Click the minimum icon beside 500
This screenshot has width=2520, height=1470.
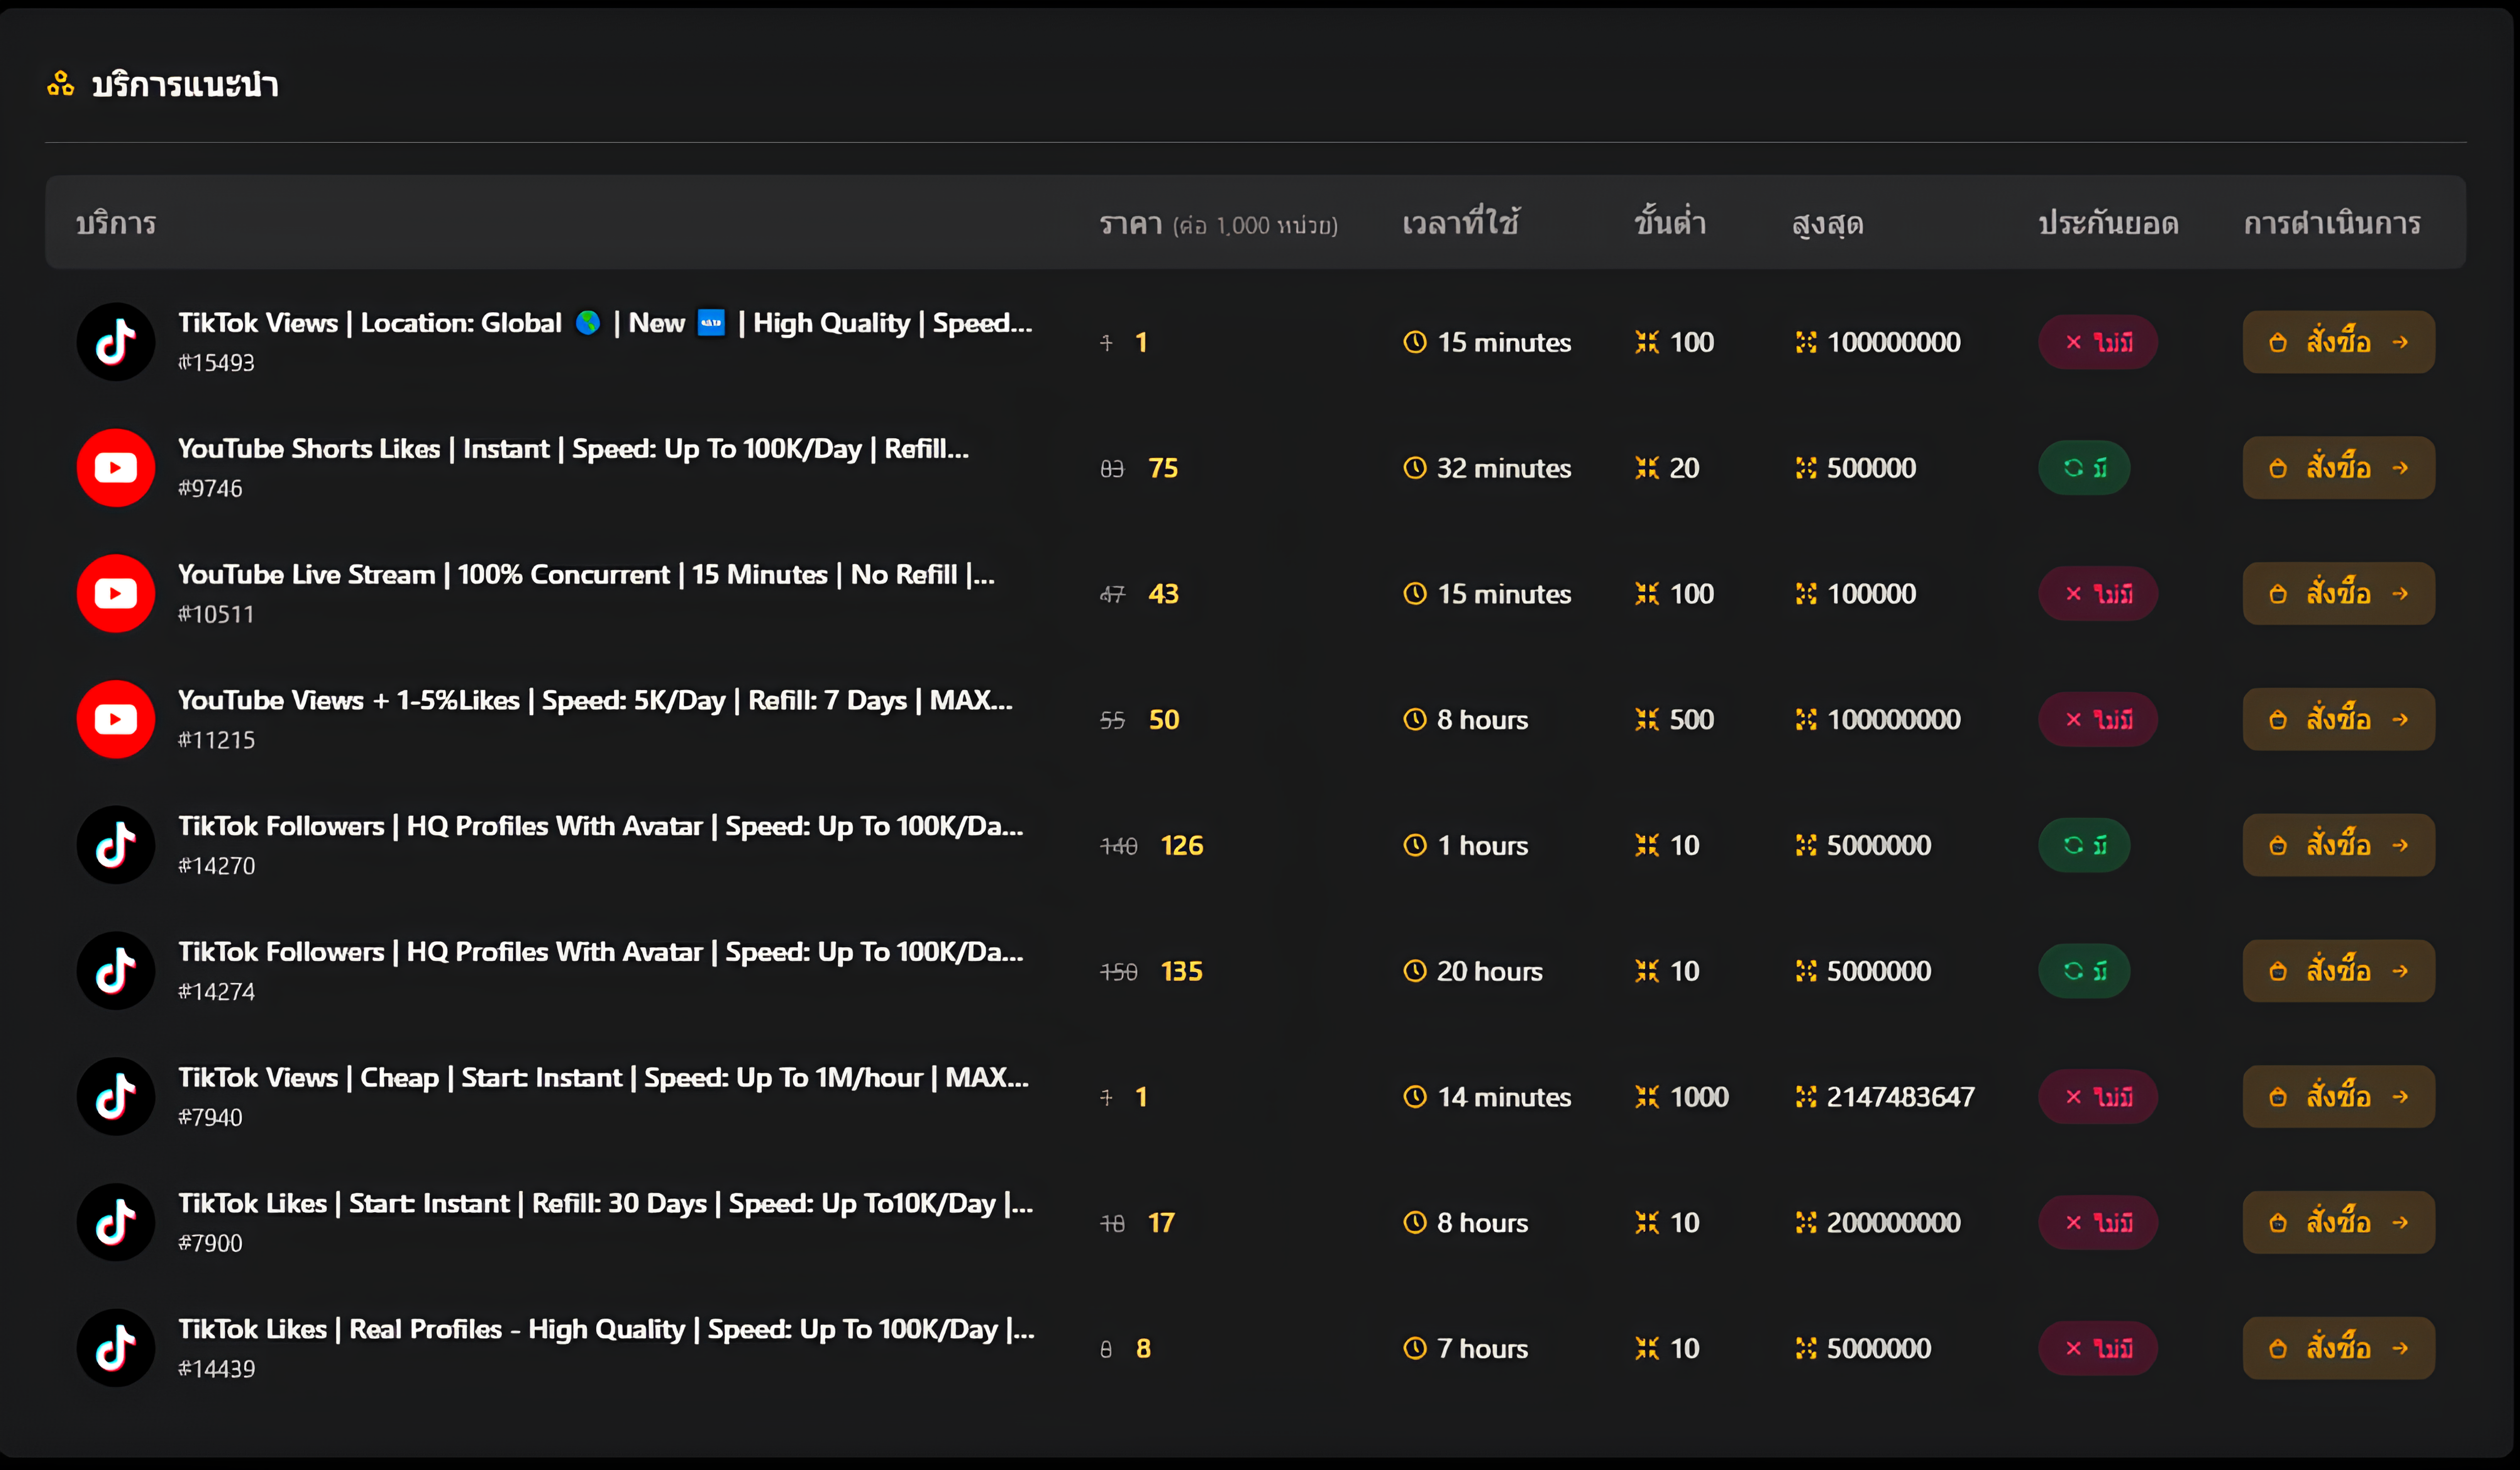pyautogui.click(x=1647, y=719)
